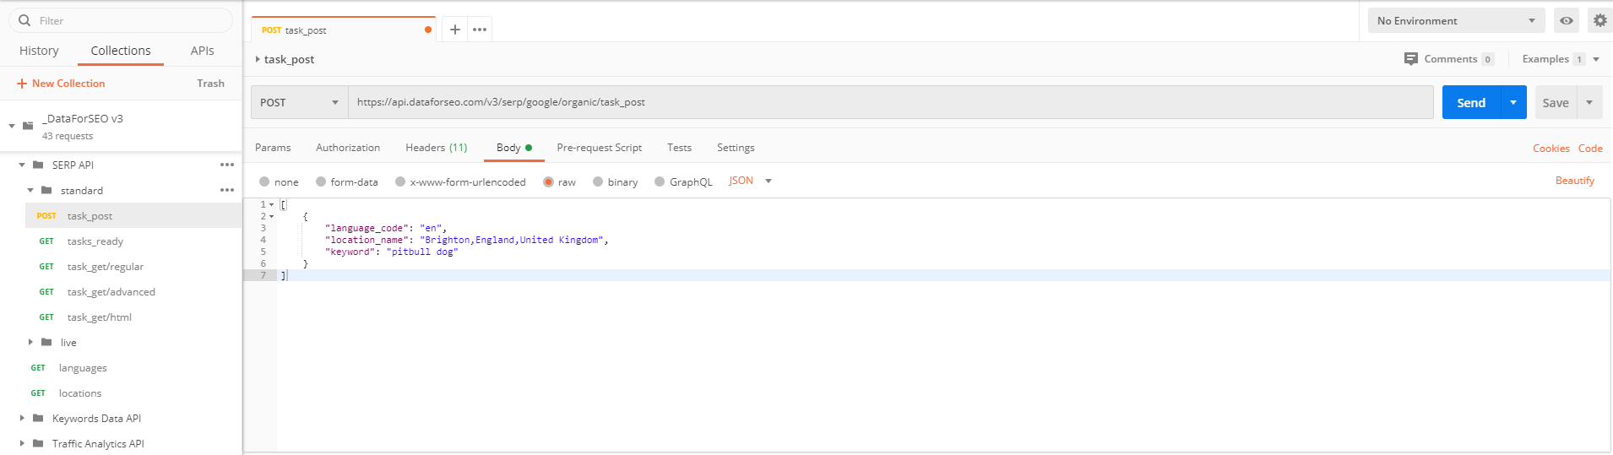Open tab options three-dot menu
The image size is (1613, 455).
tap(480, 30)
